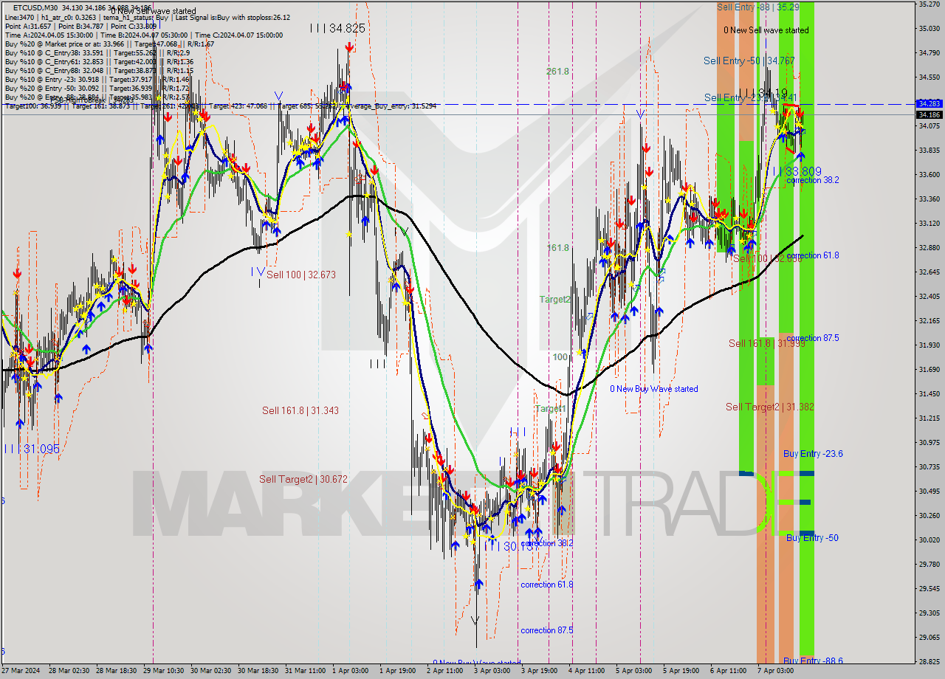Click the dashed blue average buy entry line

click(x=517, y=106)
